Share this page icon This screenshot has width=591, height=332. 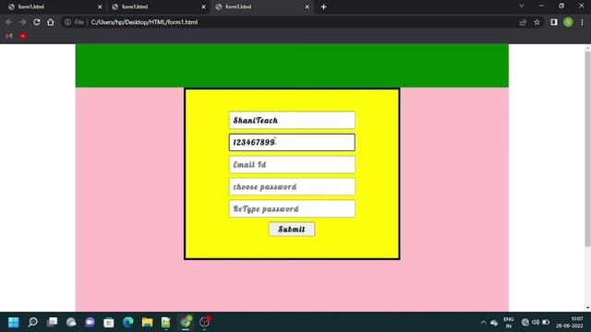click(523, 22)
